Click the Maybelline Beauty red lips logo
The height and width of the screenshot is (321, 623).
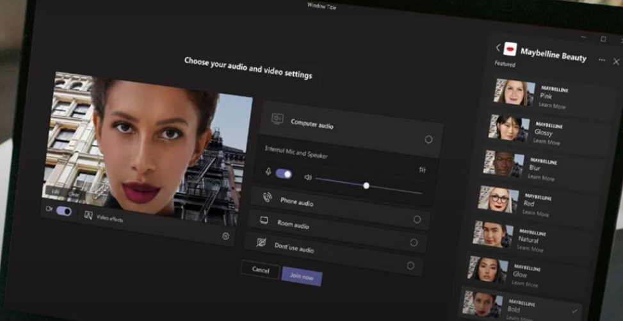[x=510, y=49]
